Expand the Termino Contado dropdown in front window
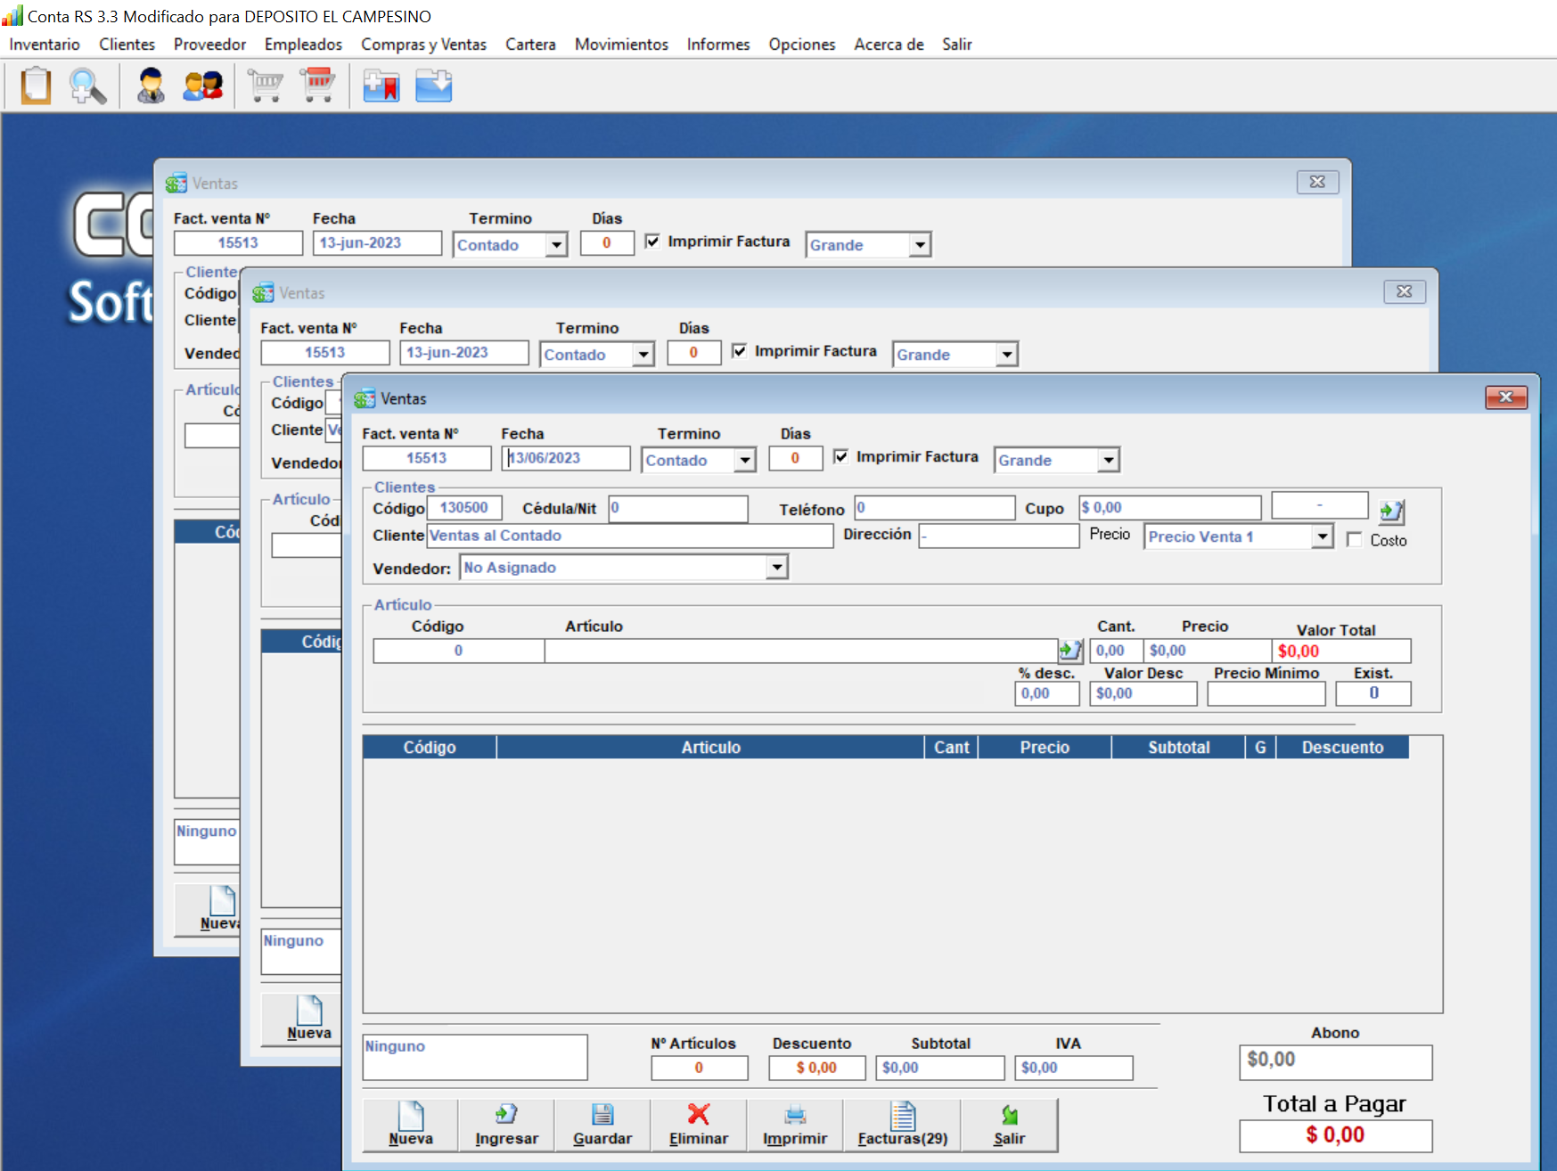Image resolution: width=1557 pixels, height=1171 pixels. point(744,461)
